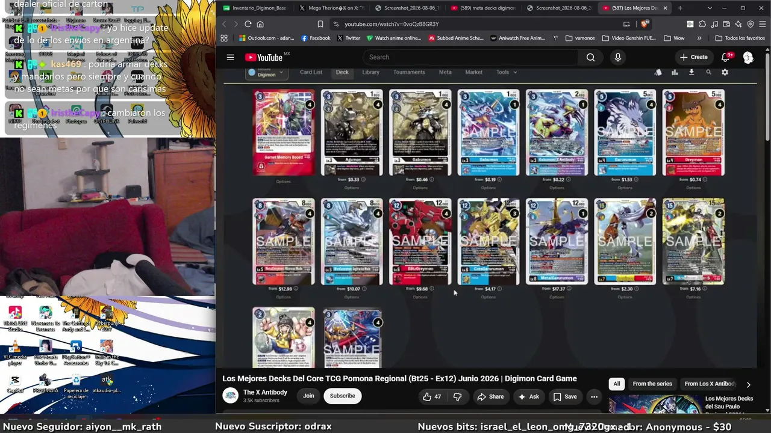Close the active Los Mejores Decks tab

(665, 8)
